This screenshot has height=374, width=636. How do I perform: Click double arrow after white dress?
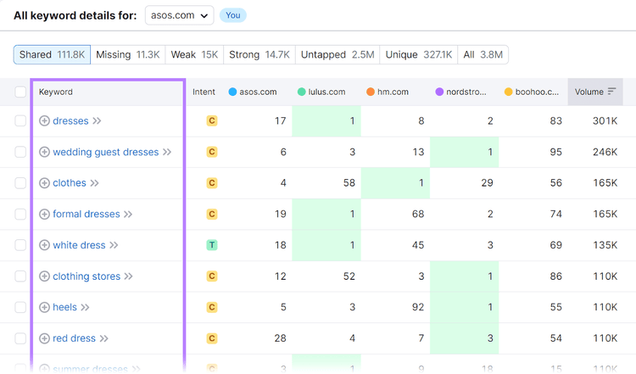click(114, 245)
